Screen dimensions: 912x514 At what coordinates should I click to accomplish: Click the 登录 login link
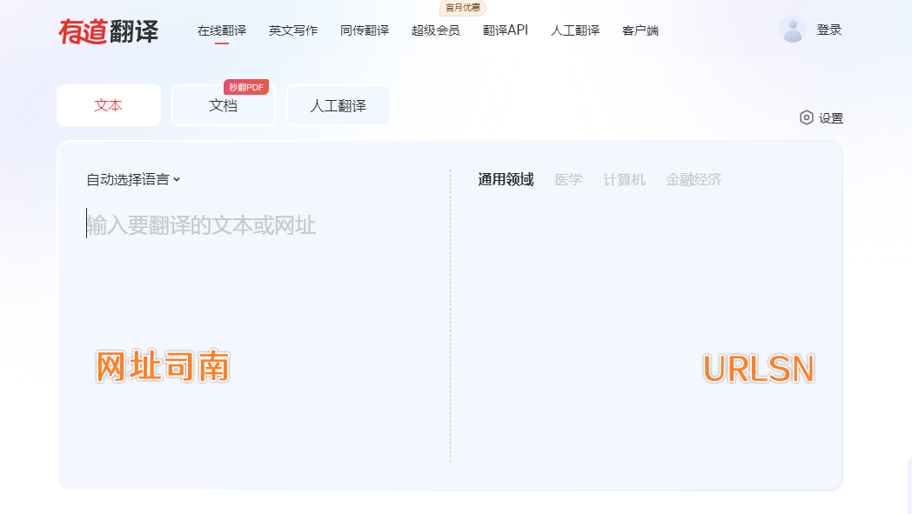click(x=828, y=29)
